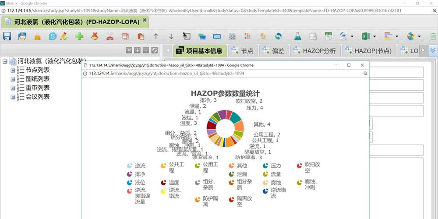Click the blue floppy disk Save icon
Viewport: 438px width, 219px height.
(7, 36)
